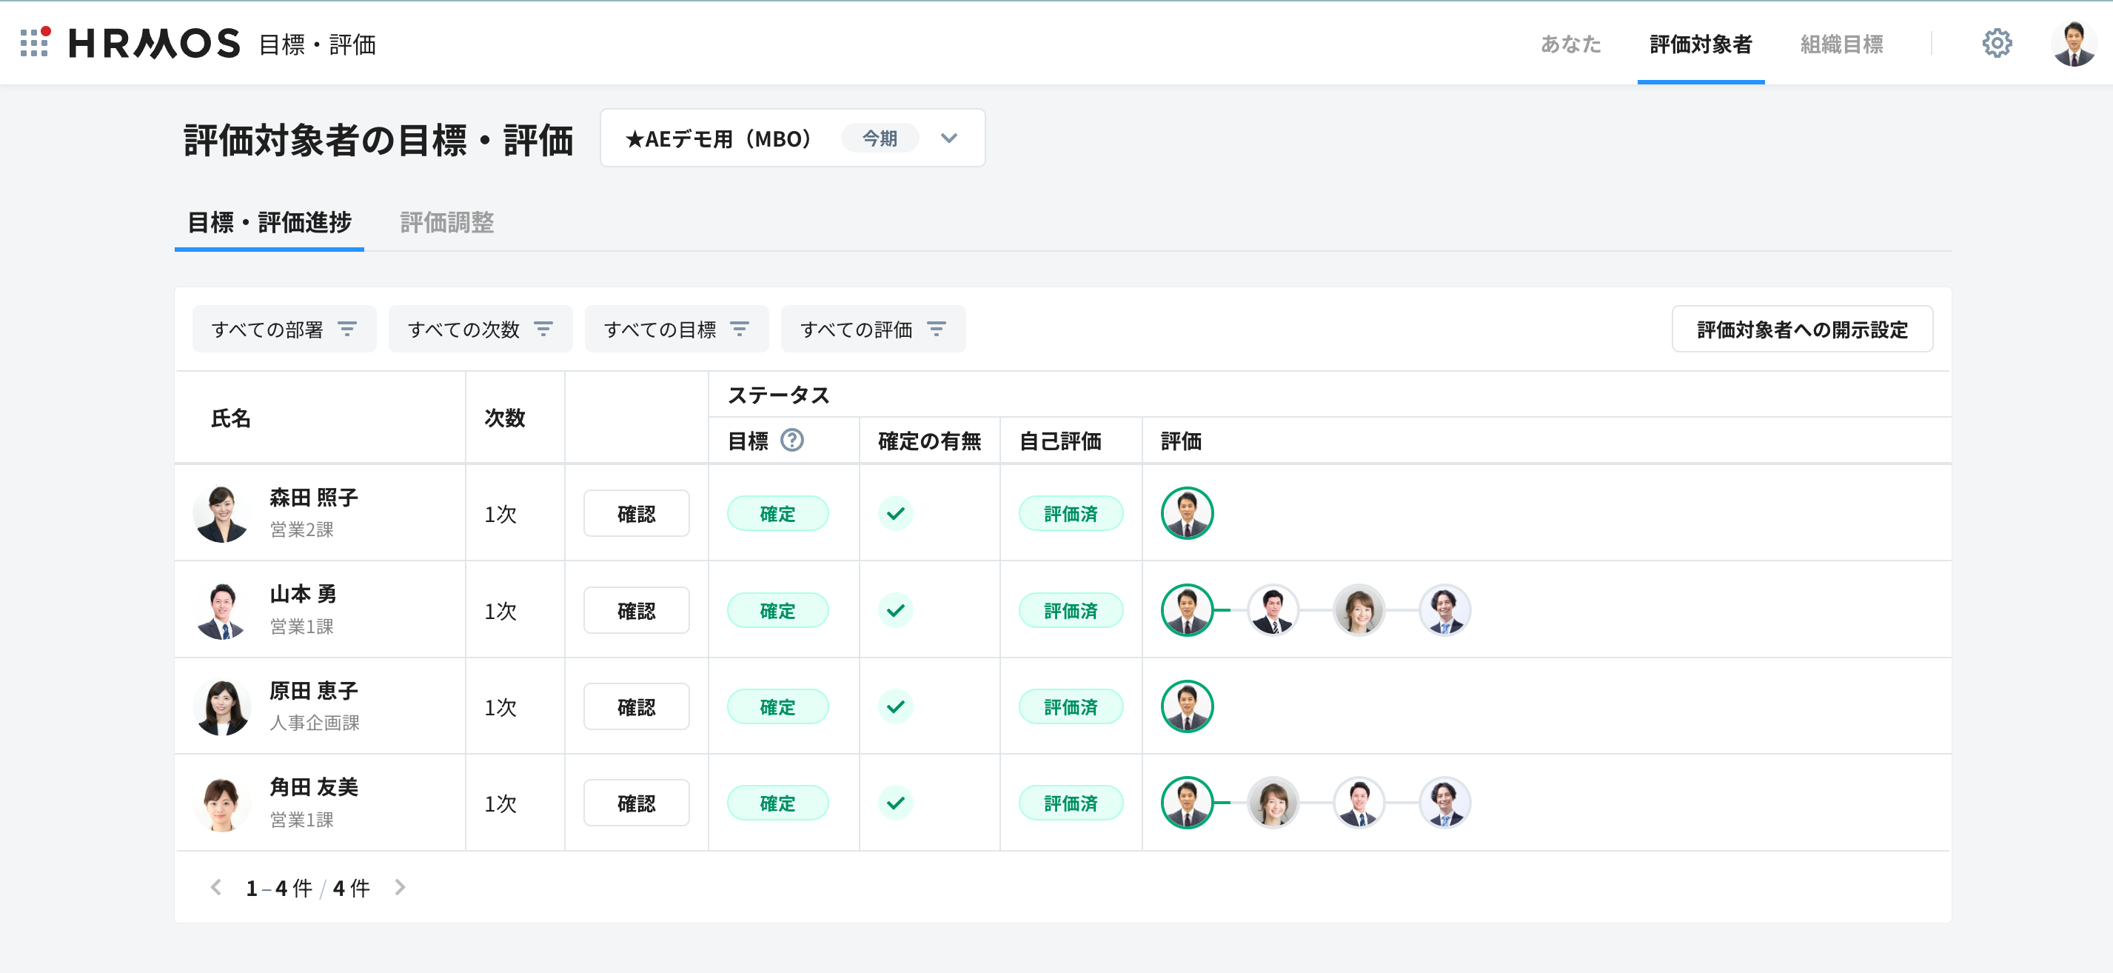Open the あなた menu item
2113x973 pixels.
tap(1570, 44)
